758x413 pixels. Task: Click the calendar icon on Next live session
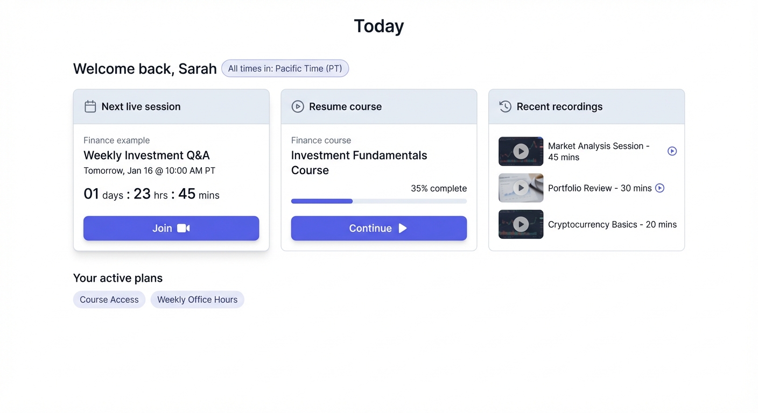tap(90, 106)
